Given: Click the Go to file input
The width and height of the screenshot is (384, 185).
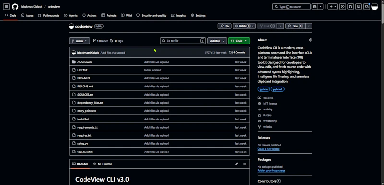Looking at the screenshot, I should click(x=183, y=41).
